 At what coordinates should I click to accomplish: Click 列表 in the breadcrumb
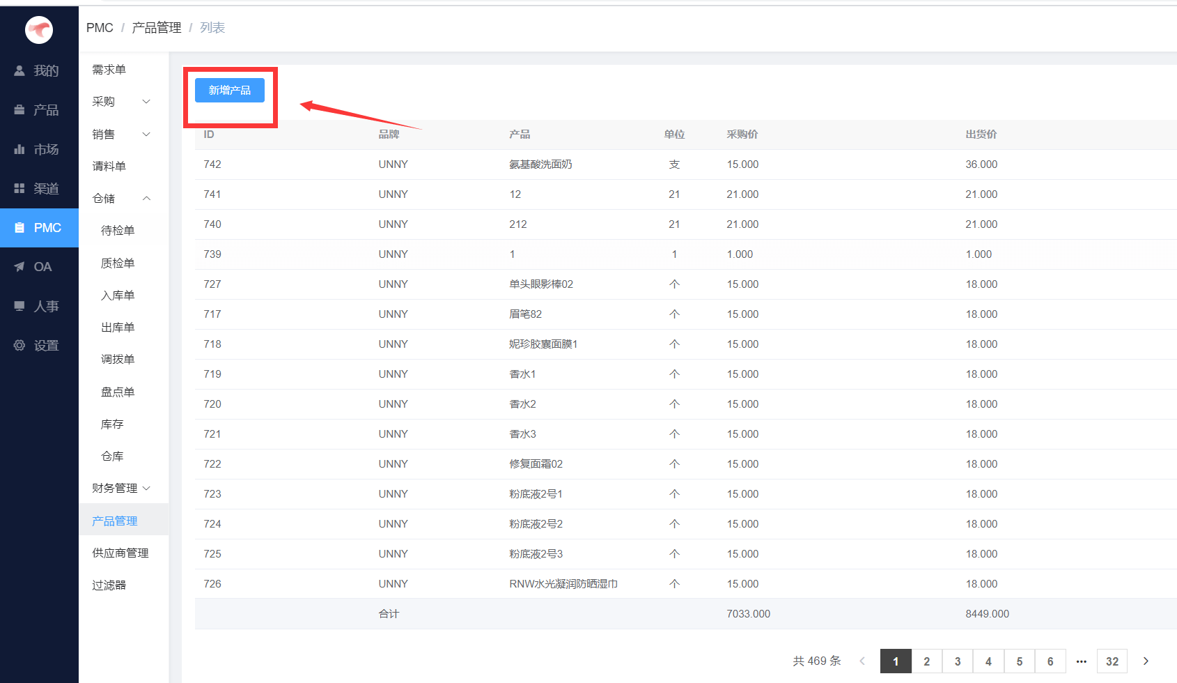point(212,28)
